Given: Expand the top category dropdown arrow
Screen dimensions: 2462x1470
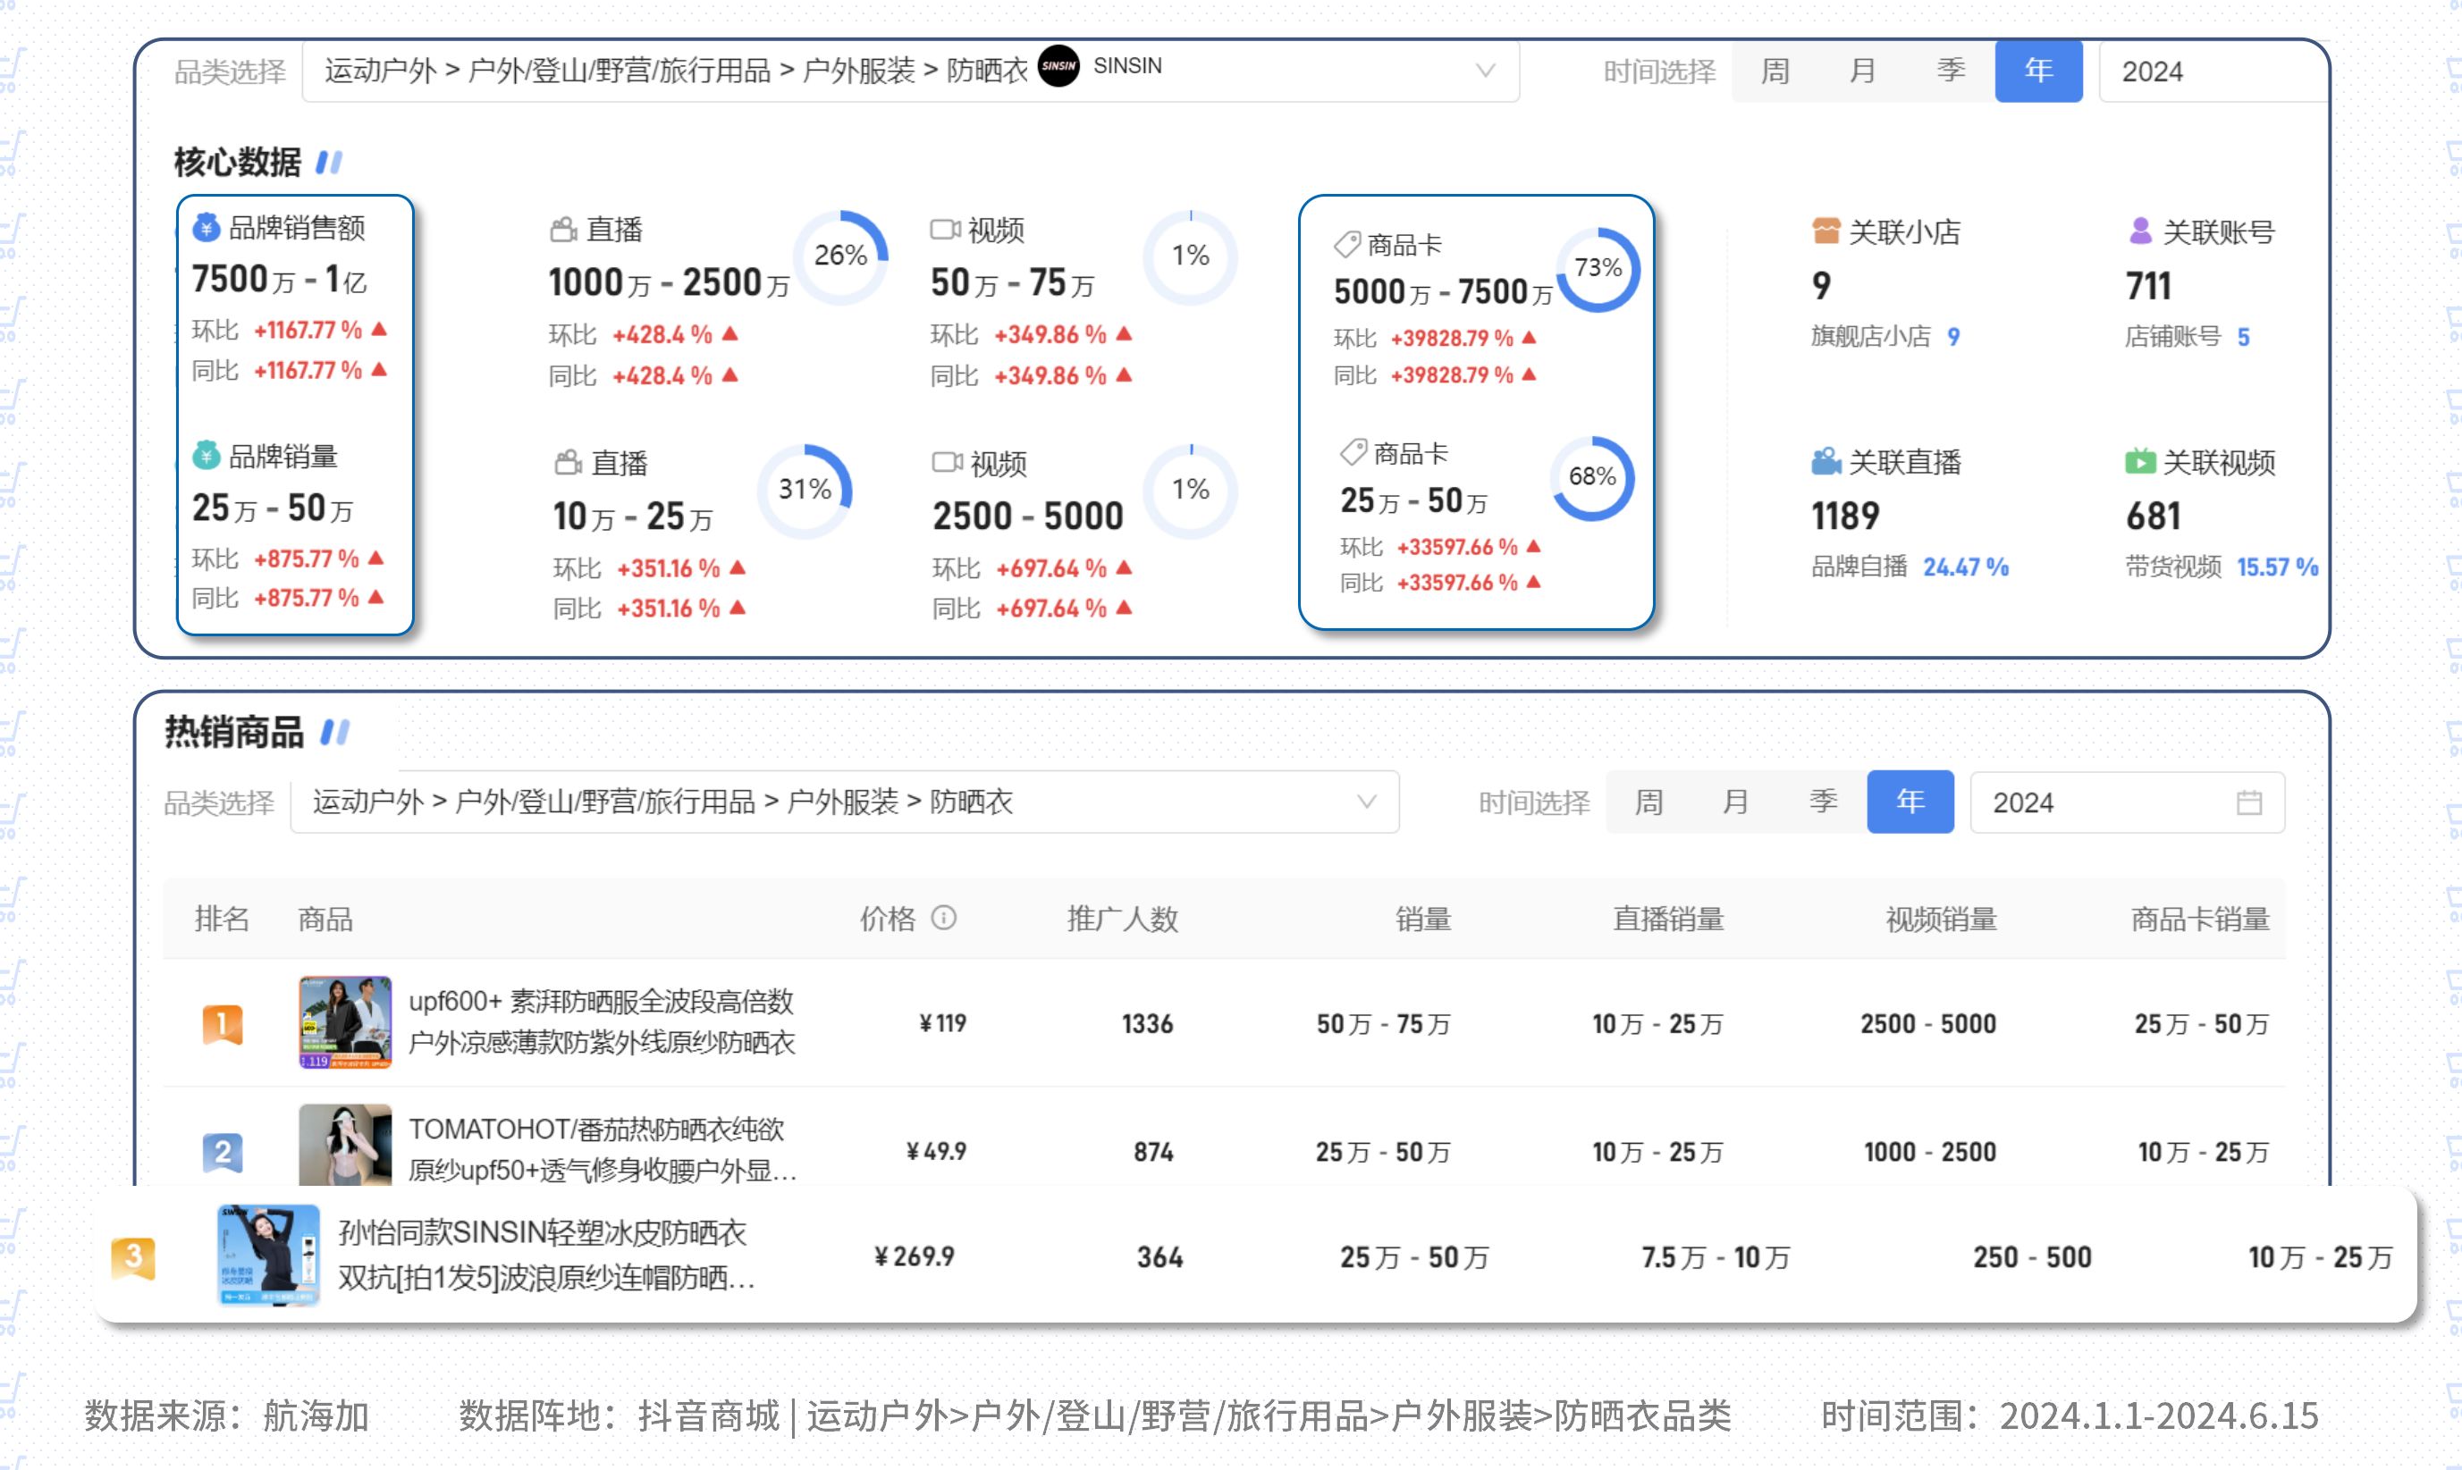Looking at the screenshot, I should point(1484,71).
